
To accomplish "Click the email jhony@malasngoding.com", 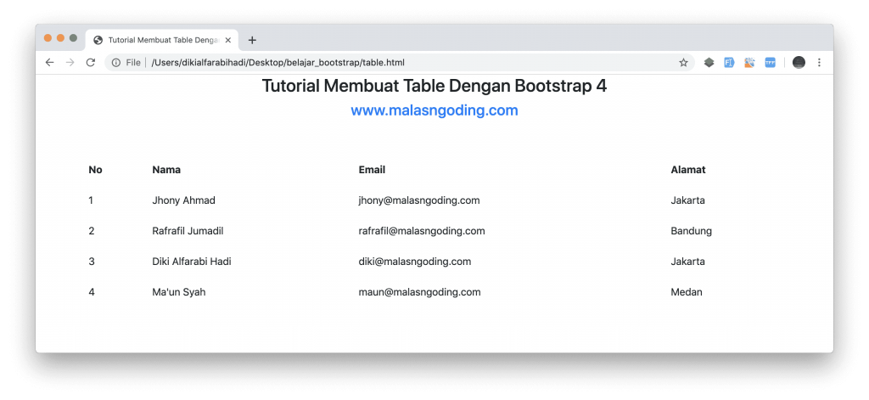I will [419, 200].
